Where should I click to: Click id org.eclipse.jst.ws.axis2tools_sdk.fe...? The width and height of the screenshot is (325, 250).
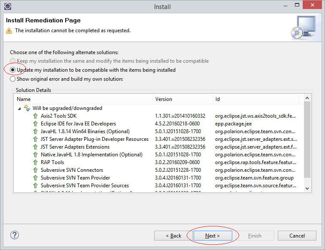[x=255, y=116]
